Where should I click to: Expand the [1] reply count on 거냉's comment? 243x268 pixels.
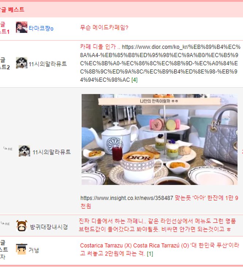(150, 254)
